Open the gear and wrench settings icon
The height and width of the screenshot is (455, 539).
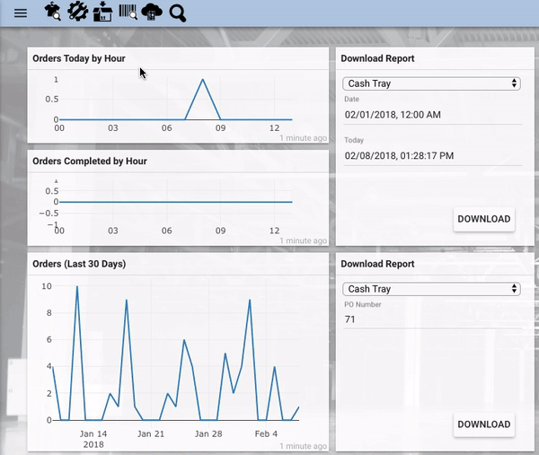click(77, 12)
